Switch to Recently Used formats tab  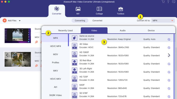click(x=65, y=31)
